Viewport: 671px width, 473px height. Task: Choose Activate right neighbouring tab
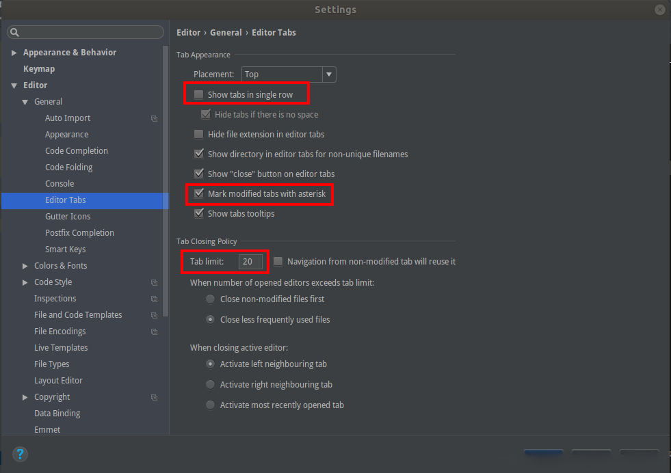coord(210,384)
